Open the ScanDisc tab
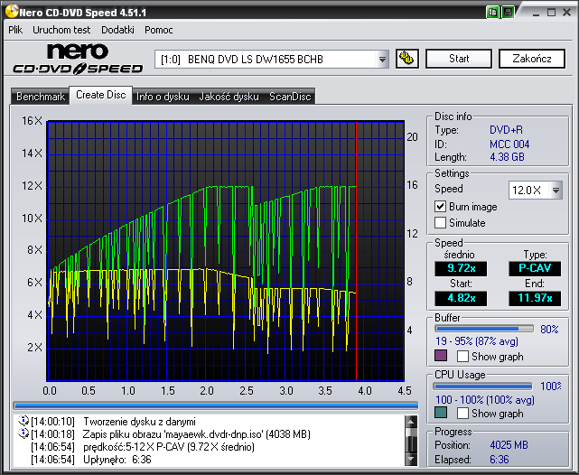579x475 pixels. click(x=290, y=97)
